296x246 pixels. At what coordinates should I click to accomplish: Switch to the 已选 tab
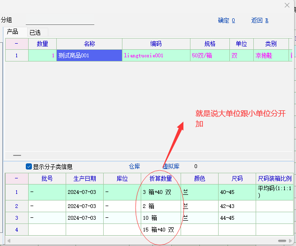click(x=35, y=32)
